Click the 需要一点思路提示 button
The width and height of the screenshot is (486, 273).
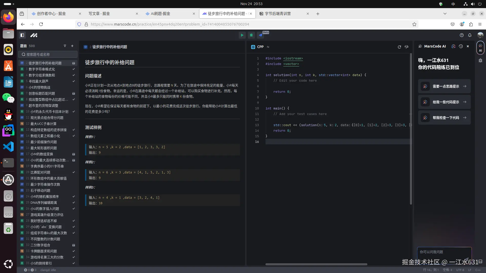[x=444, y=86]
